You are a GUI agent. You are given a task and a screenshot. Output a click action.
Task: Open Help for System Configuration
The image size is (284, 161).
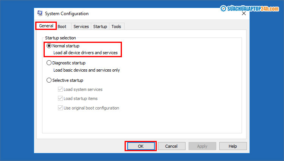(233, 146)
